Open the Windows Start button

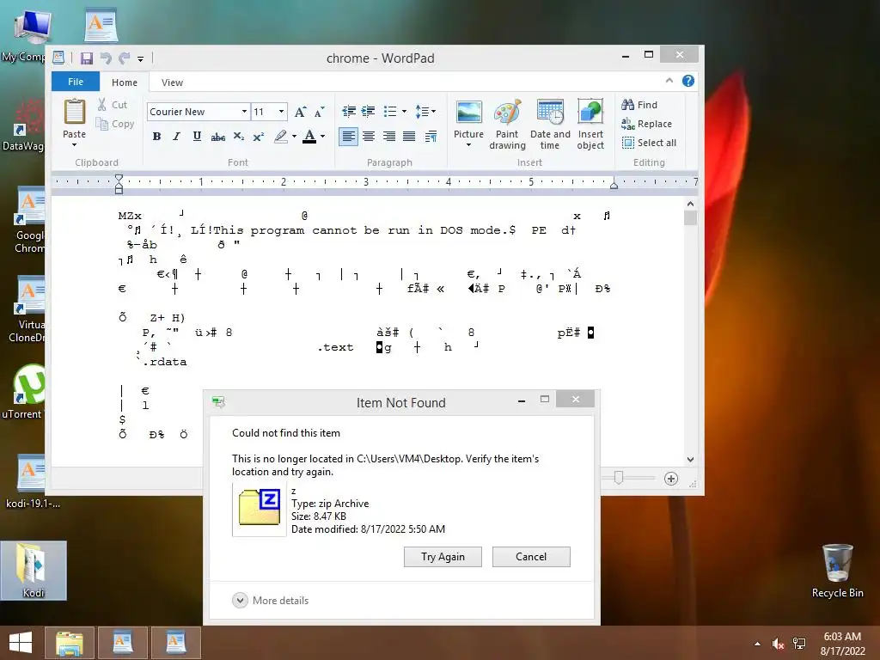pyautogui.click(x=21, y=643)
